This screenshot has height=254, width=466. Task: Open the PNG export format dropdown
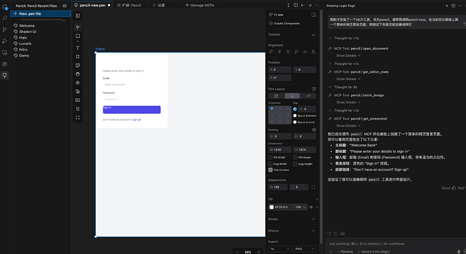(x=305, y=249)
